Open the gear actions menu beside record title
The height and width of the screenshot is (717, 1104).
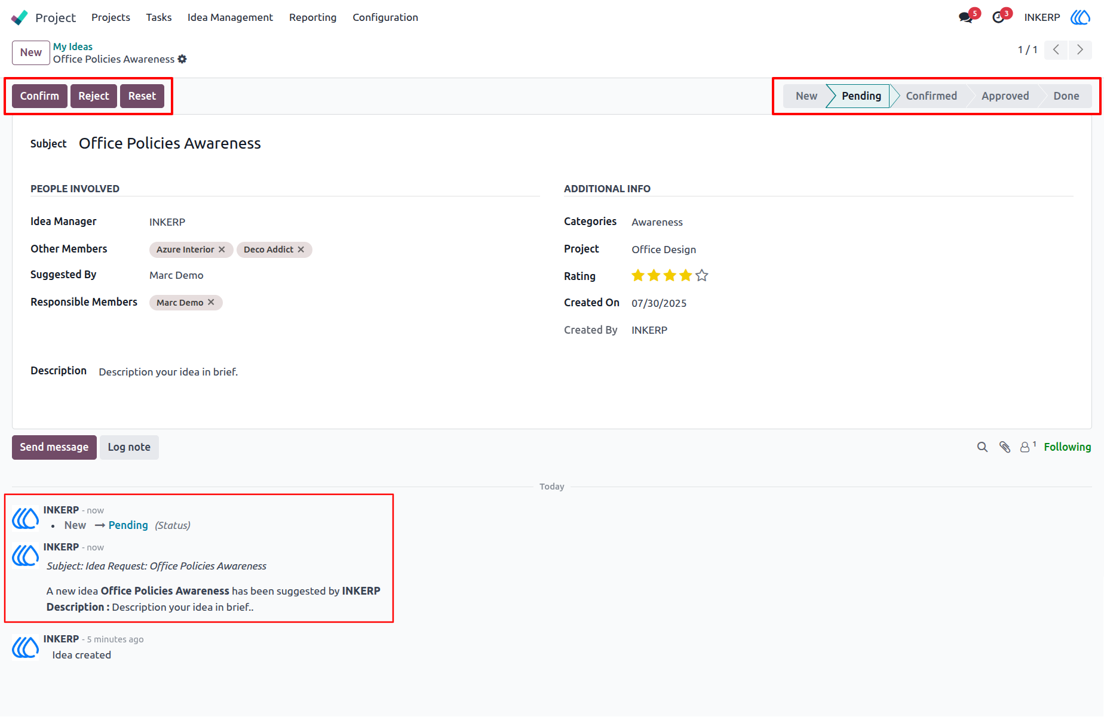182,59
